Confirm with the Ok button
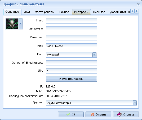The height and width of the screenshot is (120, 142). pos(71,114)
